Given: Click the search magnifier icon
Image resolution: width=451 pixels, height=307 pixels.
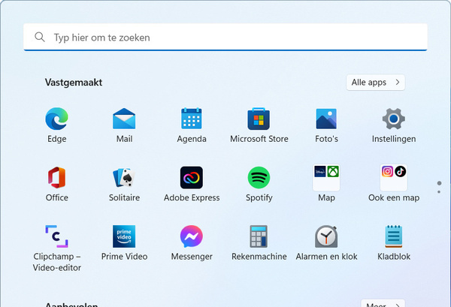Looking at the screenshot, I should pyautogui.click(x=40, y=37).
